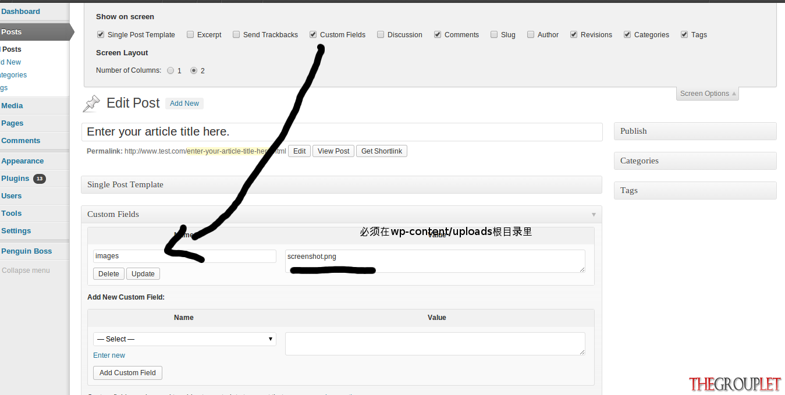
Task: Uncheck the Comments screen option
Action: tap(438, 34)
